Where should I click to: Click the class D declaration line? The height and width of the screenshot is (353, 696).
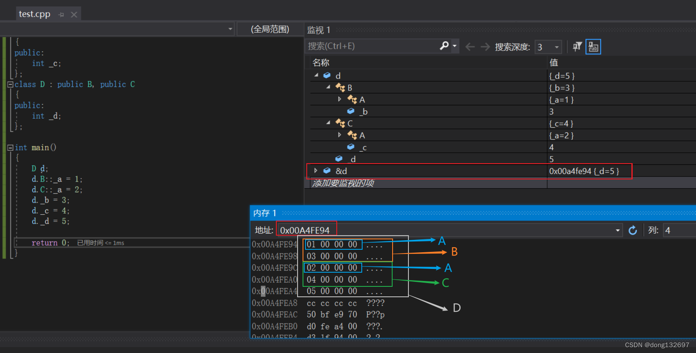pos(75,85)
